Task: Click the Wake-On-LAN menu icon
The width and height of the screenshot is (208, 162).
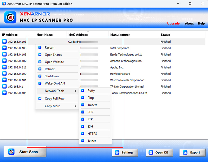Action: pyautogui.click(x=40, y=83)
